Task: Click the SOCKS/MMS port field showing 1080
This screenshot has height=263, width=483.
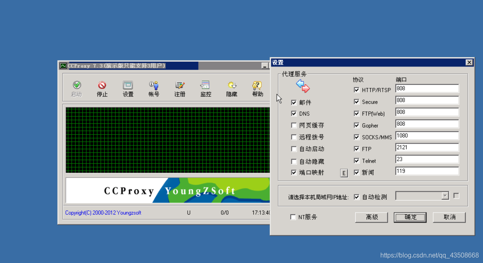Action: (x=427, y=136)
